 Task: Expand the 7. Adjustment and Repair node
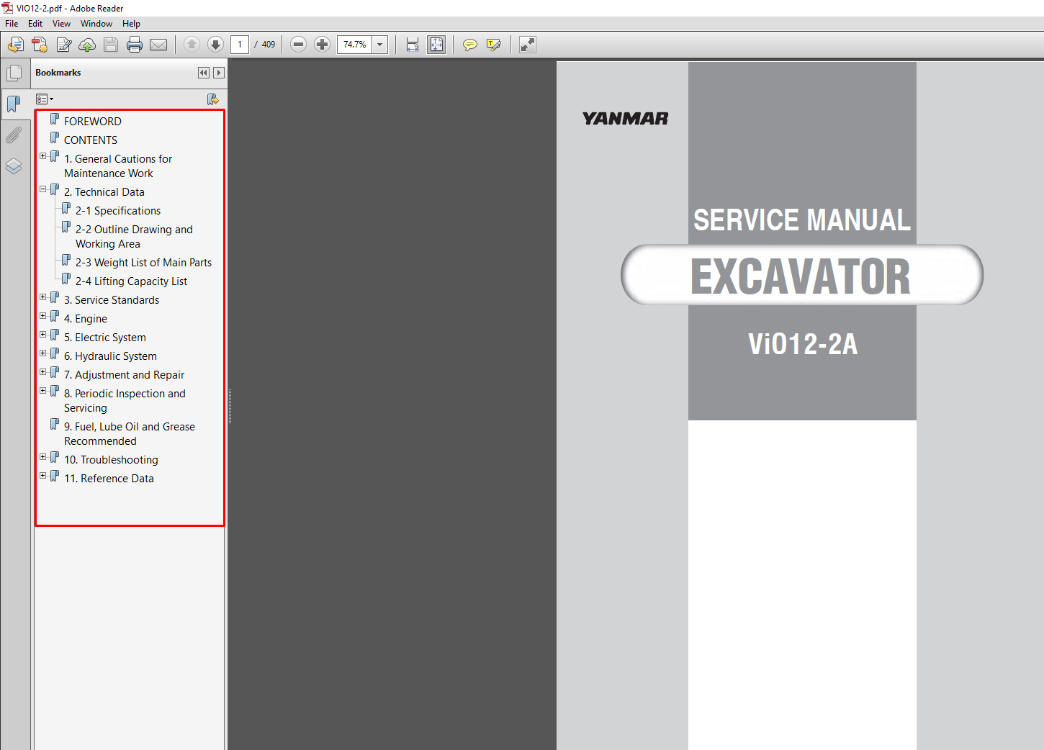point(43,372)
